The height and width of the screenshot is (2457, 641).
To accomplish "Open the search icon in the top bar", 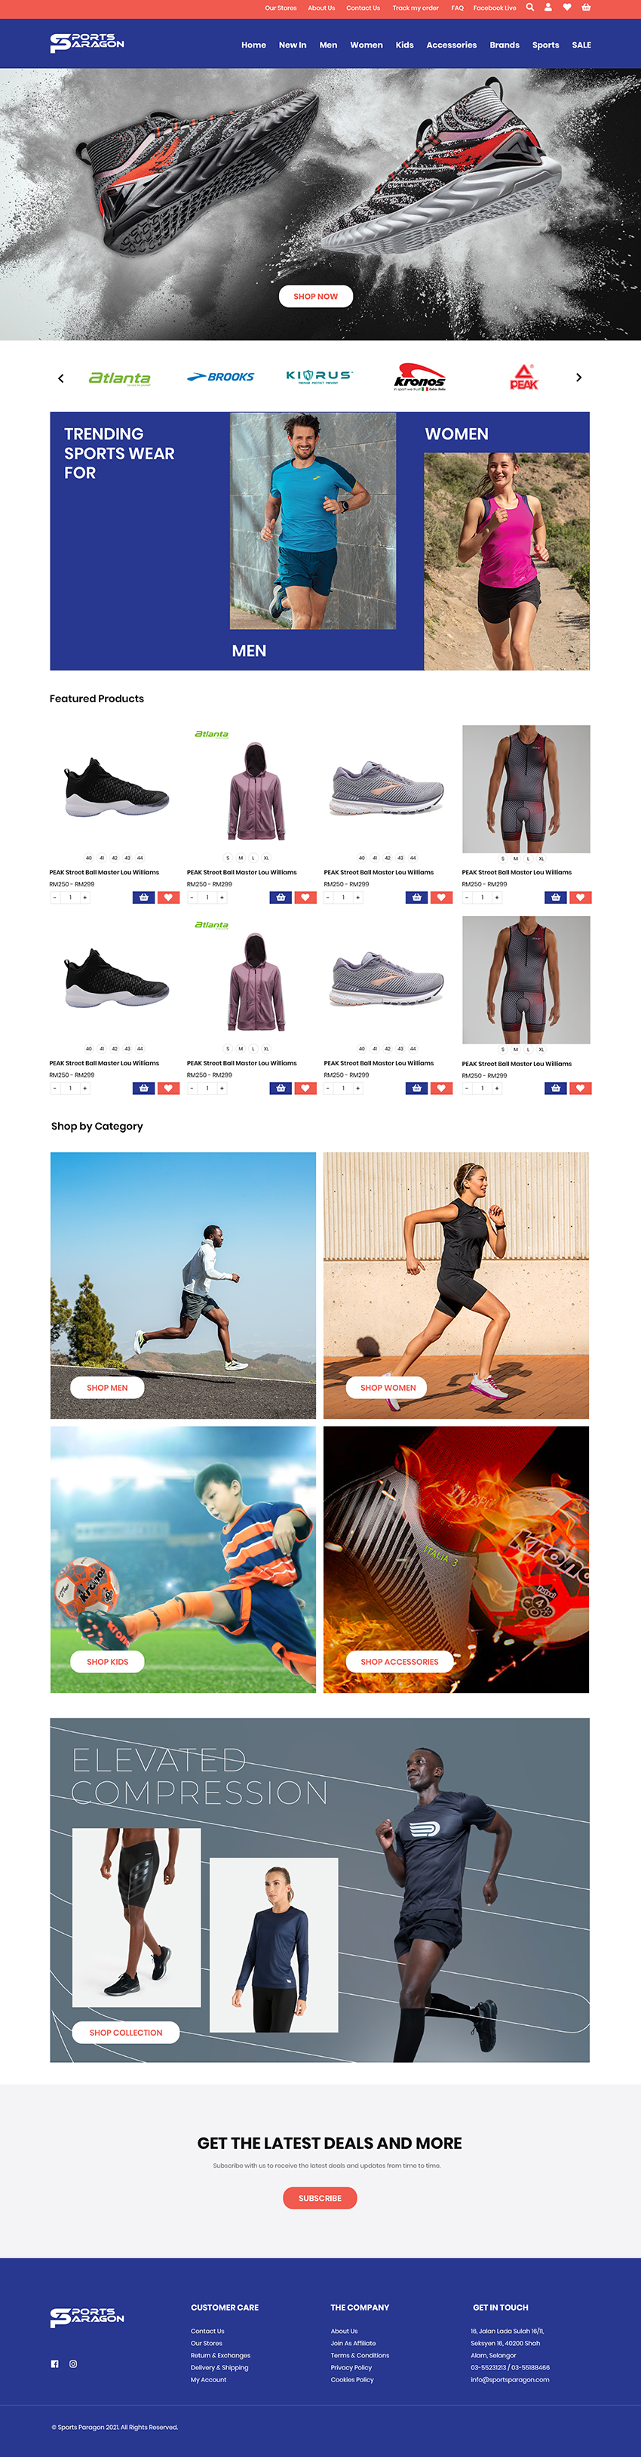I will (529, 8).
